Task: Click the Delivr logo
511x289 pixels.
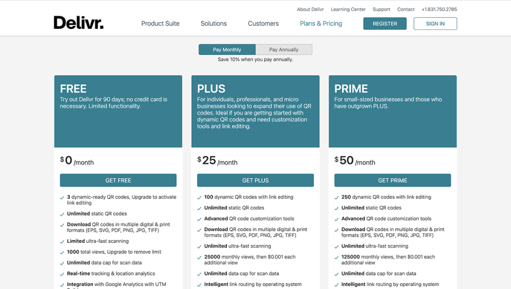Action: point(78,22)
